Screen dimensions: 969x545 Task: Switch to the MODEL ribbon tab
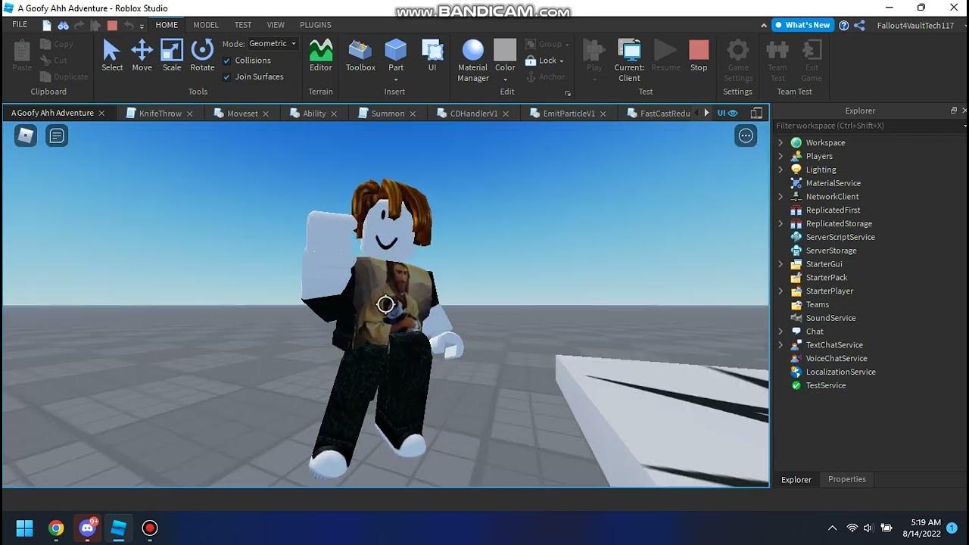pos(206,25)
